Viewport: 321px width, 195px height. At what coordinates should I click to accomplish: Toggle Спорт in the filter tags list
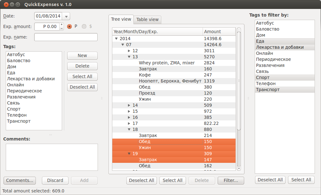(285, 78)
